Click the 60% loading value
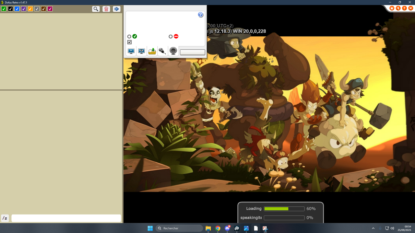Image resolution: width=415 pixels, height=233 pixels. pos(311,209)
